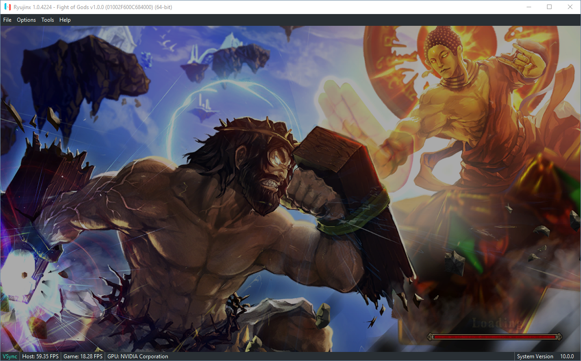Click the Ryujinx logo in title bar

coord(7,7)
